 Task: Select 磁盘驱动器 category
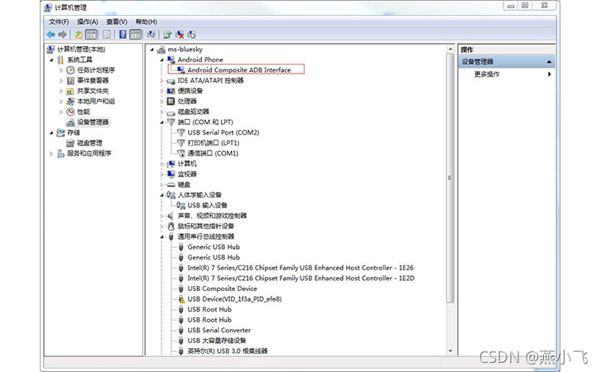click(193, 112)
